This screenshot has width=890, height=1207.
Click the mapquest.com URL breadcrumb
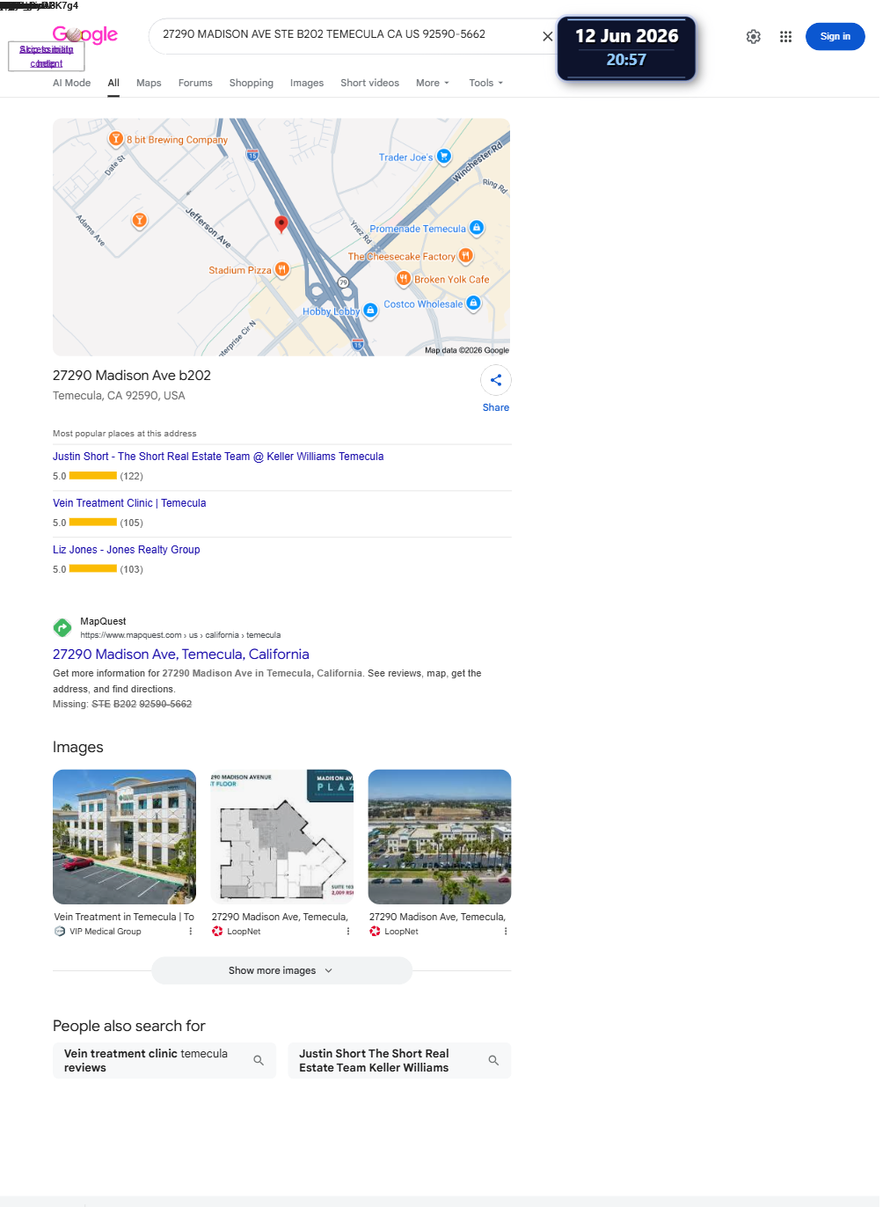180,635
